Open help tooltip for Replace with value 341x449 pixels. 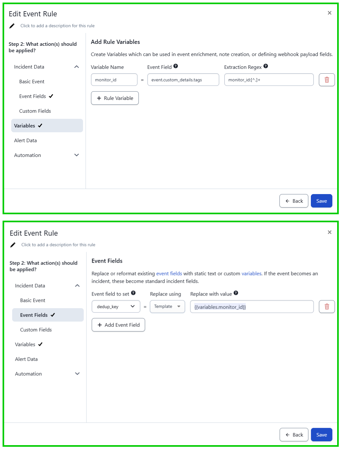pyautogui.click(x=236, y=293)
